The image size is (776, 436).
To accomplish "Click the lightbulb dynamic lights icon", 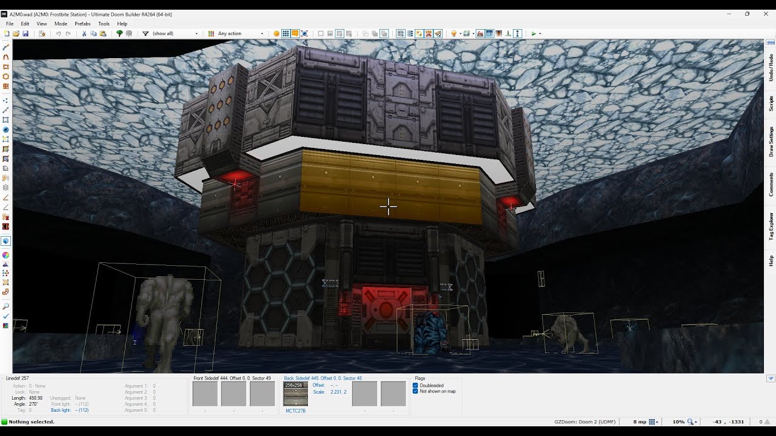I will coord(453,33).
